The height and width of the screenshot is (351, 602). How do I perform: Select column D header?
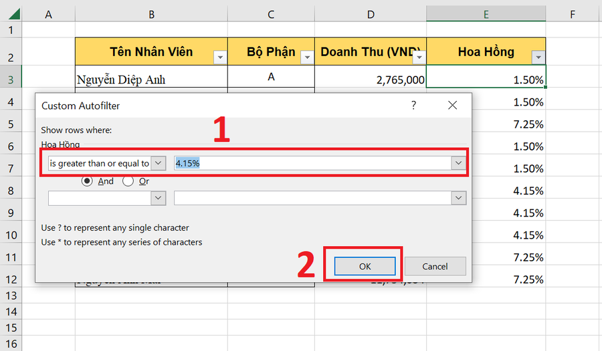pyautogui.click(x=371, y=15)
